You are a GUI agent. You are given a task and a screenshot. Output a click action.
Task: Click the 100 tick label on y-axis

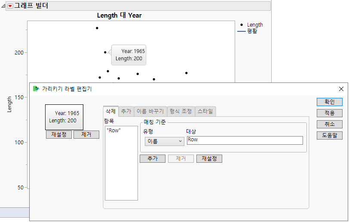pos(19,143)
